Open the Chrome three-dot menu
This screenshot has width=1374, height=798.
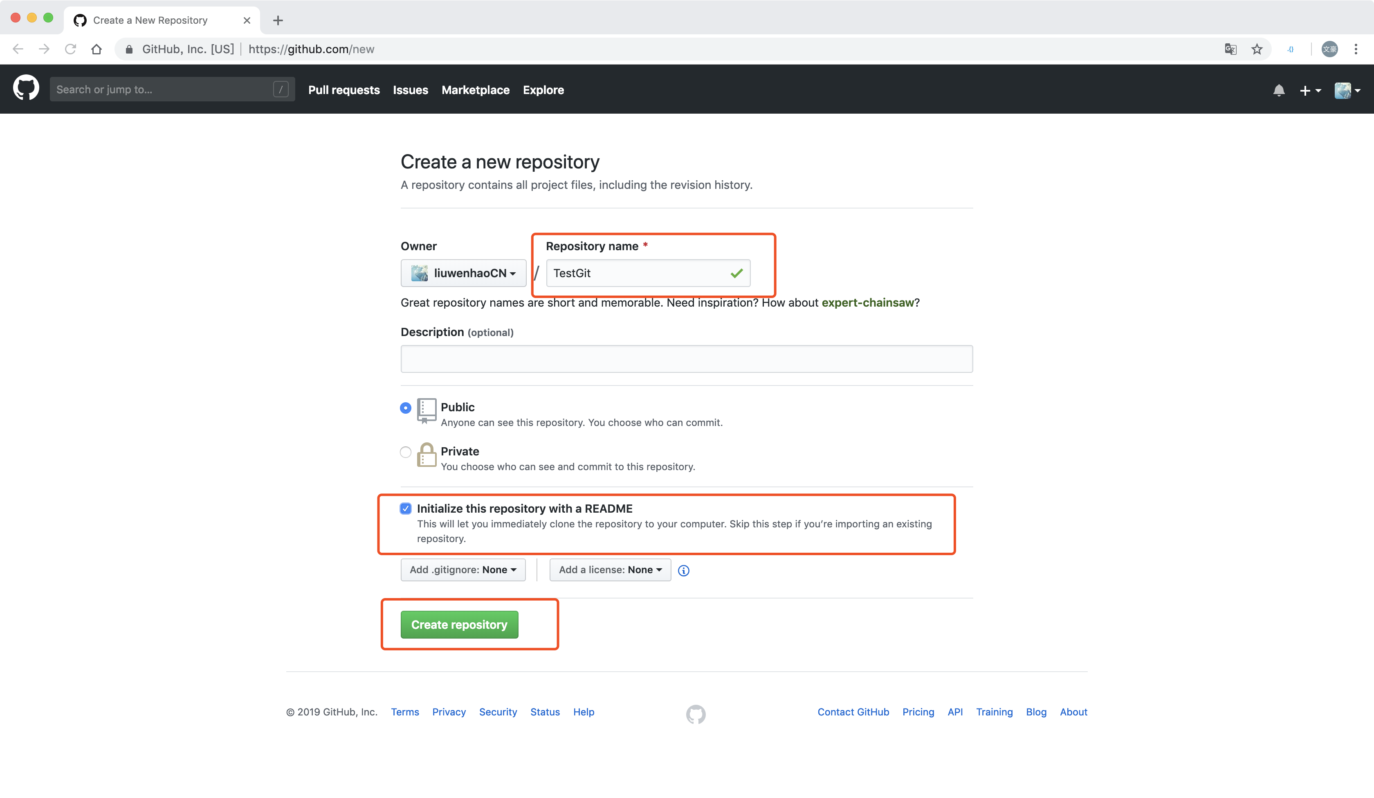1356,49
